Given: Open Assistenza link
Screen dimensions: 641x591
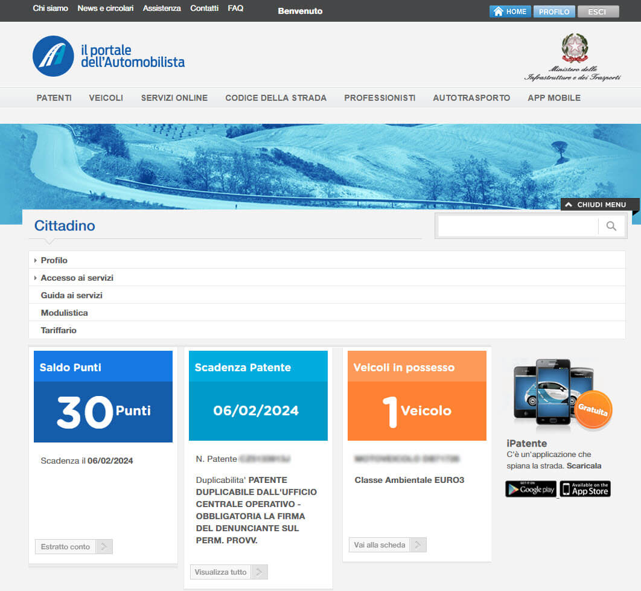Looking at the screenshot, I should [162, 8].
